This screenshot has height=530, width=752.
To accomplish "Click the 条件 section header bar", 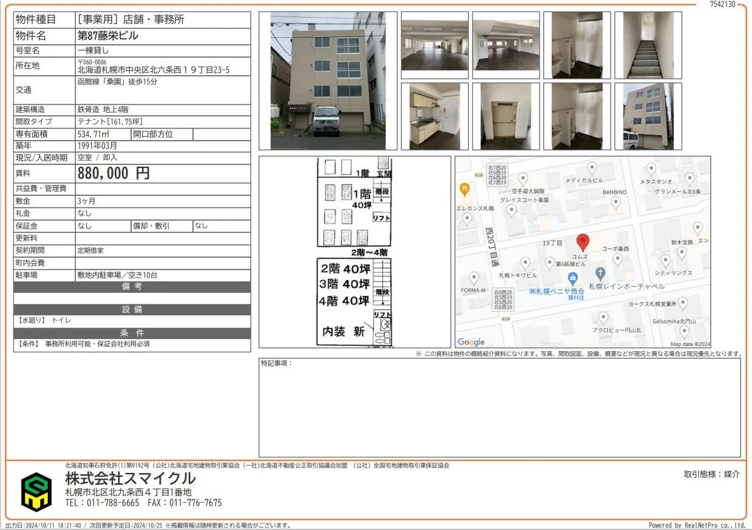I will (x=132, y=333).
